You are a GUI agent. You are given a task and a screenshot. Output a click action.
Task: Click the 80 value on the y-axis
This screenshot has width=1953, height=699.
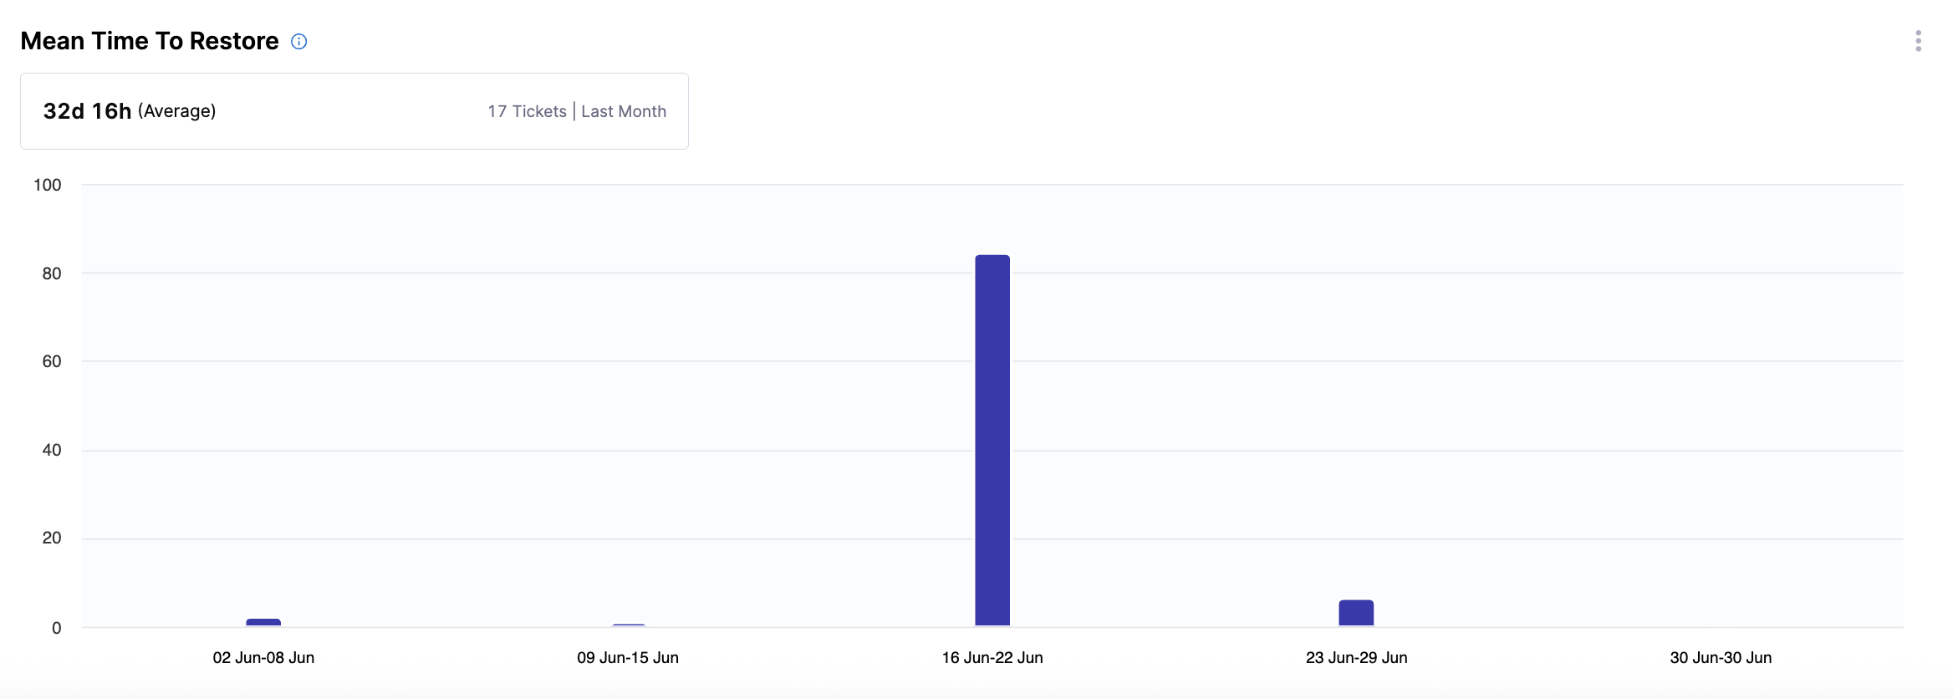(52, 273)
